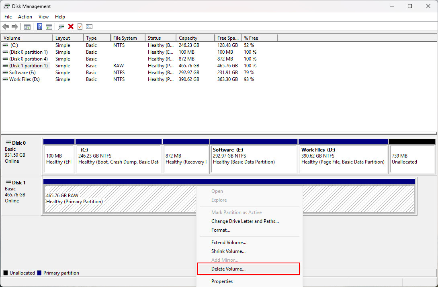Click drive icon beside Software (E:) row
Viewport: 438px width, 287px height.
5,73
